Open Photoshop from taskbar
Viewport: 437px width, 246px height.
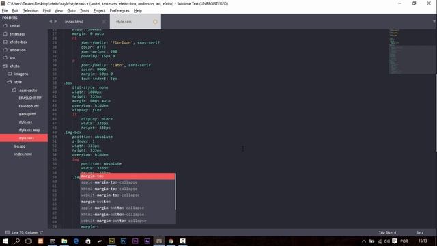(124, 241)
